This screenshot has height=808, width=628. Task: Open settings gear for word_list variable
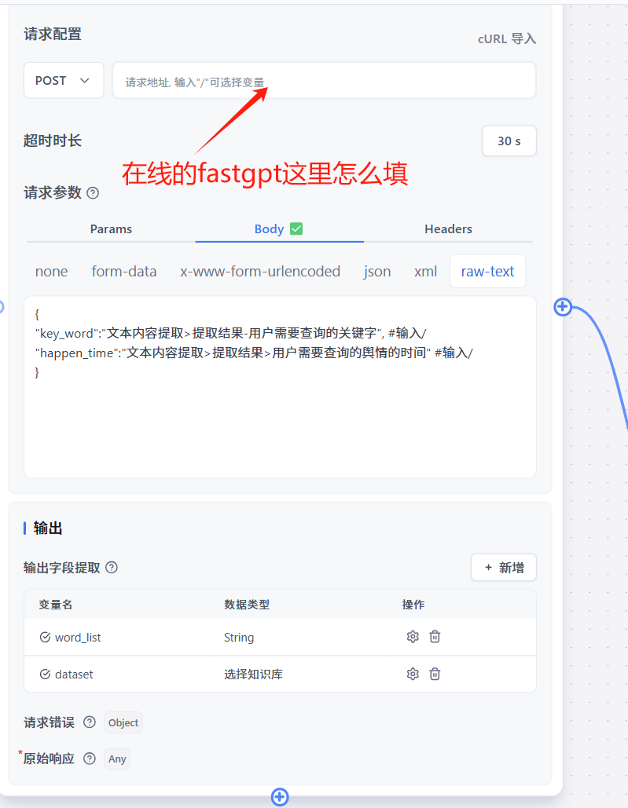coord(413,637)
